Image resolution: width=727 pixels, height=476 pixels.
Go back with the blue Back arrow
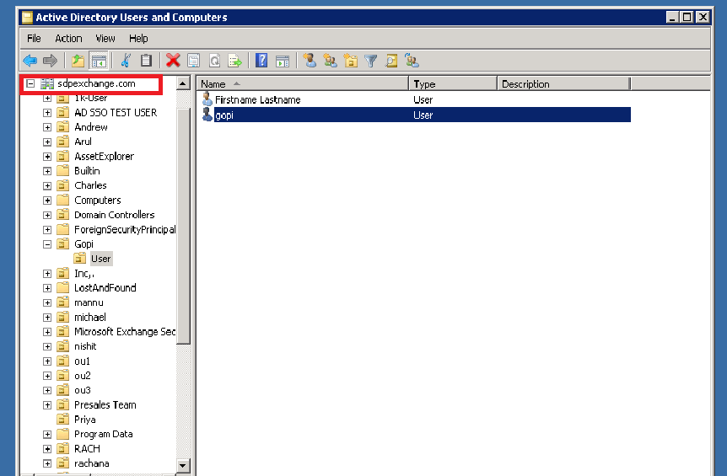pyautogui.click(x=30, y=61)
